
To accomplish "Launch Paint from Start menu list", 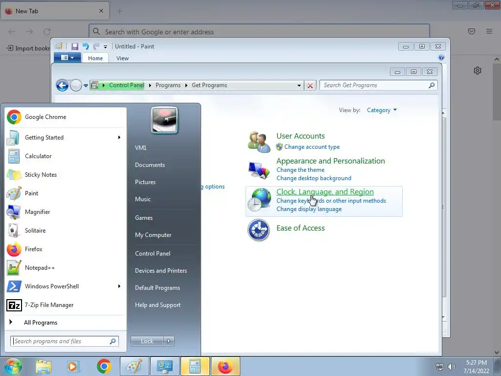I will [66, 193].
